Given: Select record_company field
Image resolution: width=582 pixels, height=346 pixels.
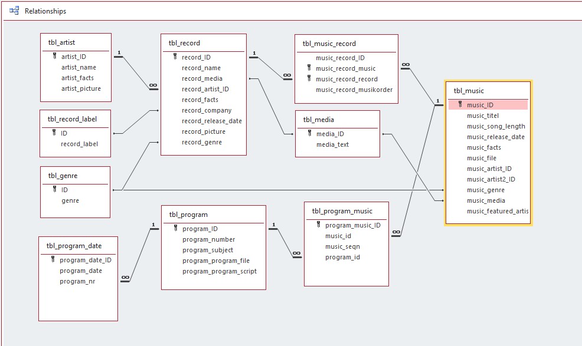Looking at the screenshot, I should (207, 110).
